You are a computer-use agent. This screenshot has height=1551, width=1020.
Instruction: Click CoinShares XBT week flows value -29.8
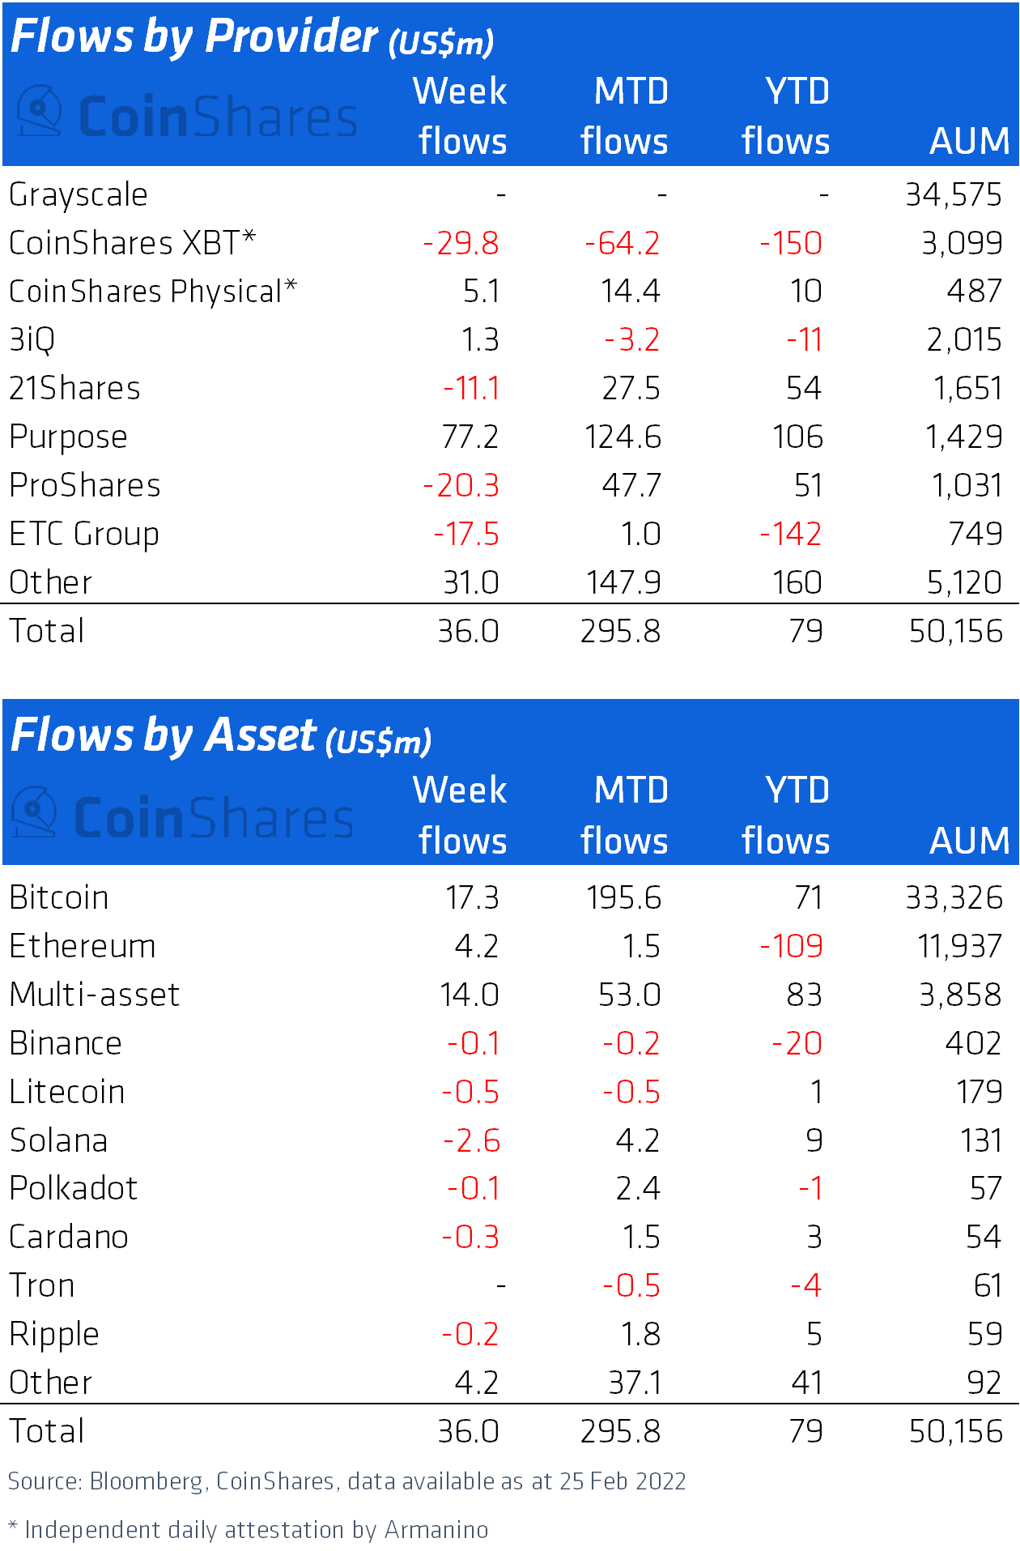461,243
